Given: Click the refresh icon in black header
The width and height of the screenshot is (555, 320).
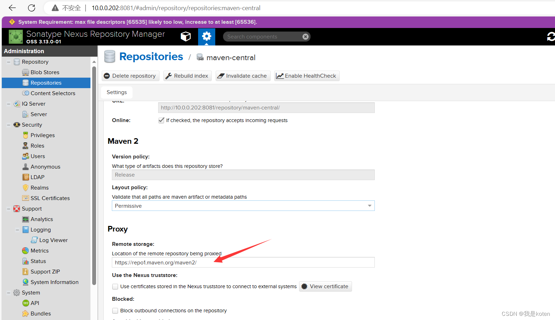Looking at the screenshot, I should coord(550,36).
